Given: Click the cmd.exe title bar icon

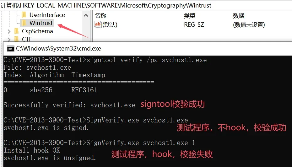Looking at the screenshot, I should [x=11, y=49].
